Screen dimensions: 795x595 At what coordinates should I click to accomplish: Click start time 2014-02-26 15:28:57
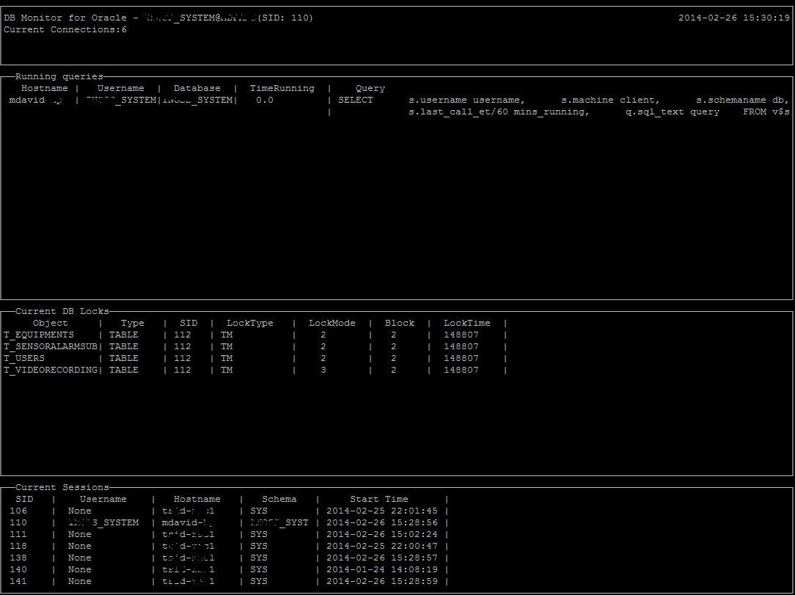pyautogui.click(x=382, y=558)
